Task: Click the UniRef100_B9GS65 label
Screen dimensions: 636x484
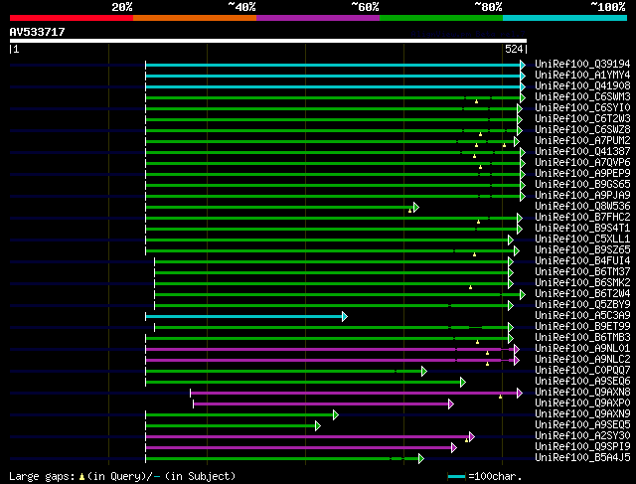Action: [582, 185]
